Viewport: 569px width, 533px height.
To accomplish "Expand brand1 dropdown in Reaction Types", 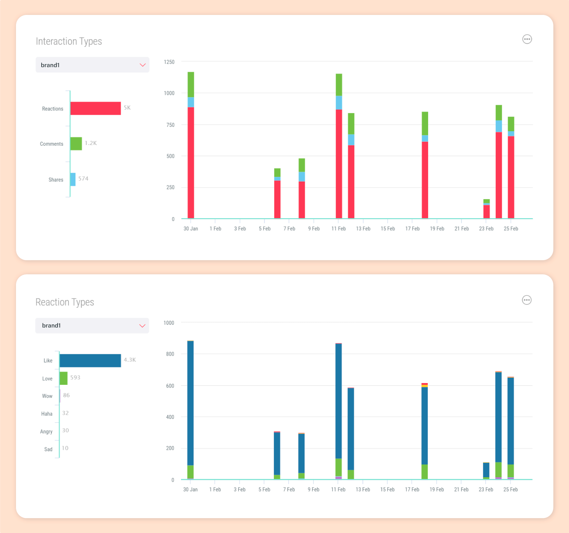I will click(x=92, y=325).
